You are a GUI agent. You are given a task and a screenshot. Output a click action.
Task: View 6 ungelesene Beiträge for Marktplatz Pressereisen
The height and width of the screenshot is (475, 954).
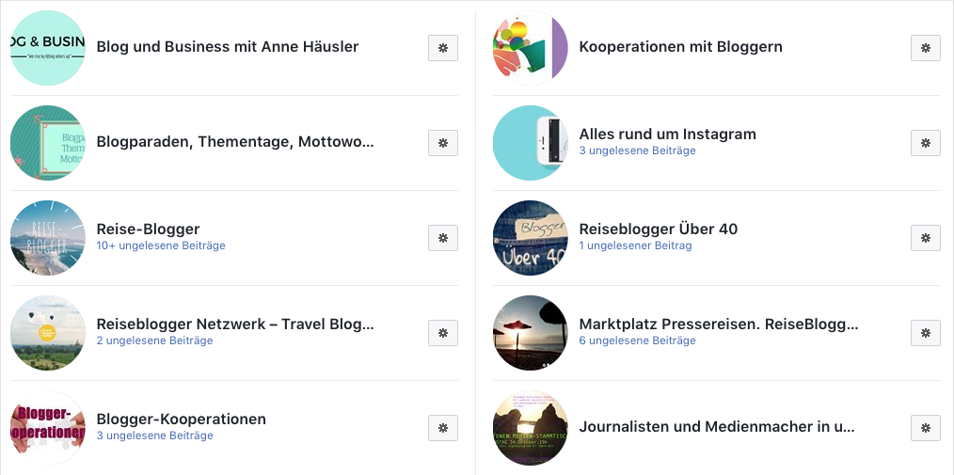(x=637, y=340)
